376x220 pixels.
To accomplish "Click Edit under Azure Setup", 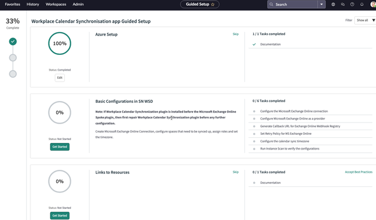I will [x=60, y=78].
